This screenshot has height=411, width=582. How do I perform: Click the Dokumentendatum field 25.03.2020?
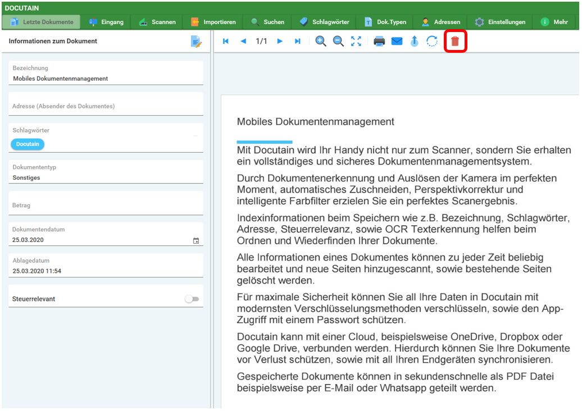(x=106, y=235)
